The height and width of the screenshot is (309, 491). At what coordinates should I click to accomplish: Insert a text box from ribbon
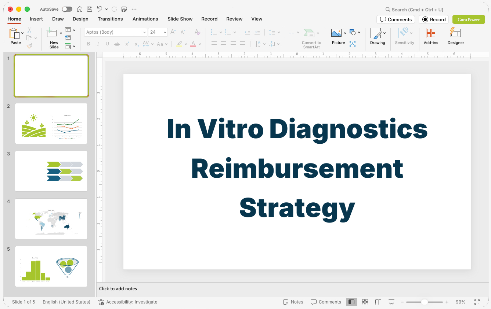click(x=352, y=44)
